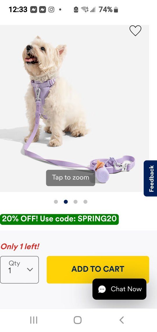The image size is (157, 332).
Task: Tap the Wi-Fi signal status icon
Action: [x=85, y=10]
